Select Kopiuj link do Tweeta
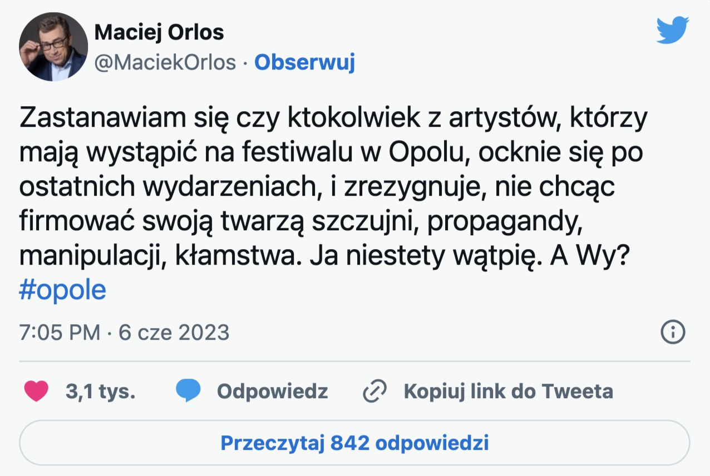 click(x=508, y=391)
